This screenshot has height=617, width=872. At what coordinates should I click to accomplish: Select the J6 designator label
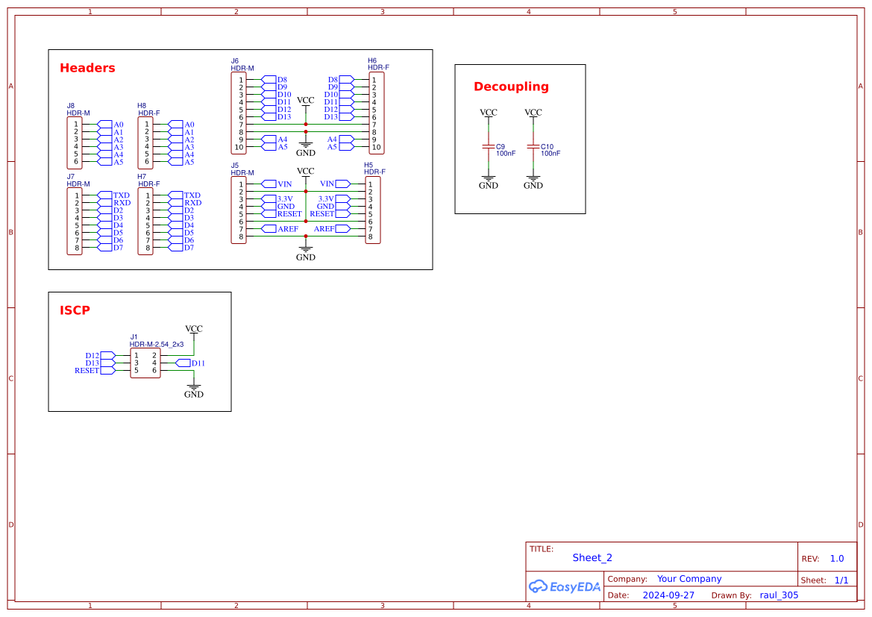(x=235, y=60)
